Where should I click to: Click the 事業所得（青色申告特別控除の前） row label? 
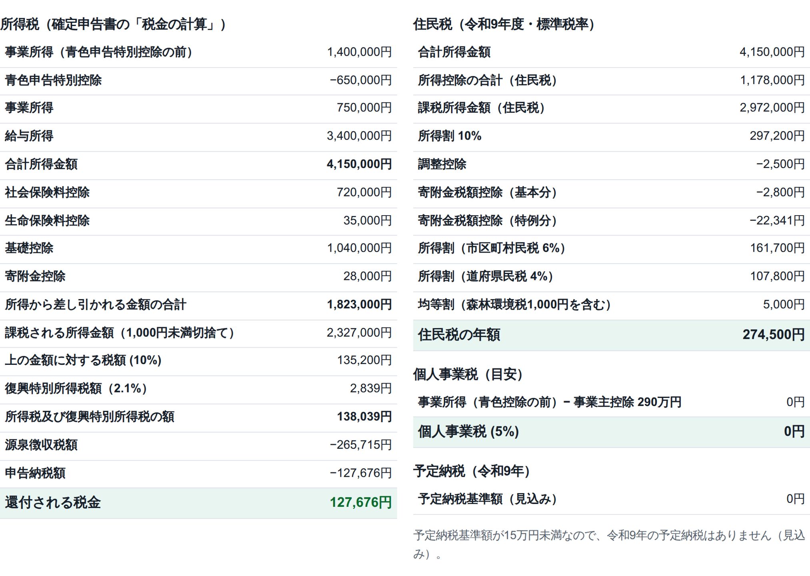98,52
